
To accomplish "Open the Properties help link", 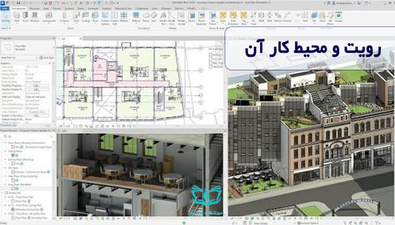I will click(8, 125).
